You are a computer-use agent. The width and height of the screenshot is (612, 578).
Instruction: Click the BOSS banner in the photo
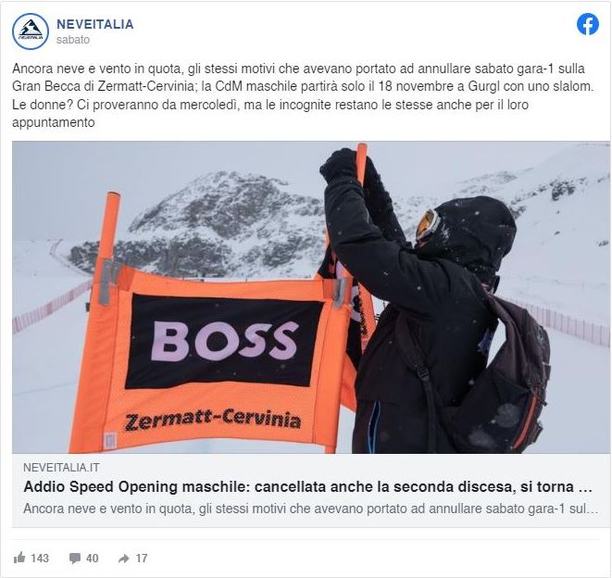click(x=224, y=341)
